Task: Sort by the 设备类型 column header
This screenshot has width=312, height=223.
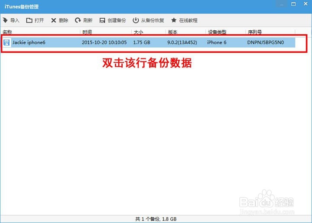Action: coord(217,32)
